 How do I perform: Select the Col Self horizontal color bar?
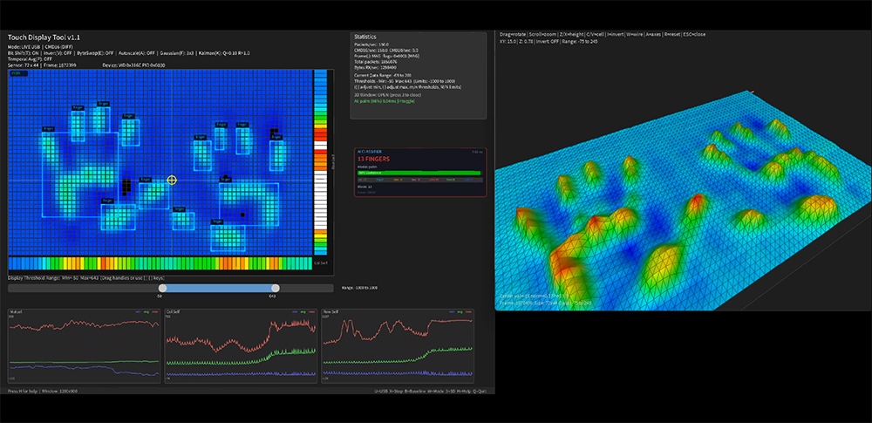pos(159,263)
